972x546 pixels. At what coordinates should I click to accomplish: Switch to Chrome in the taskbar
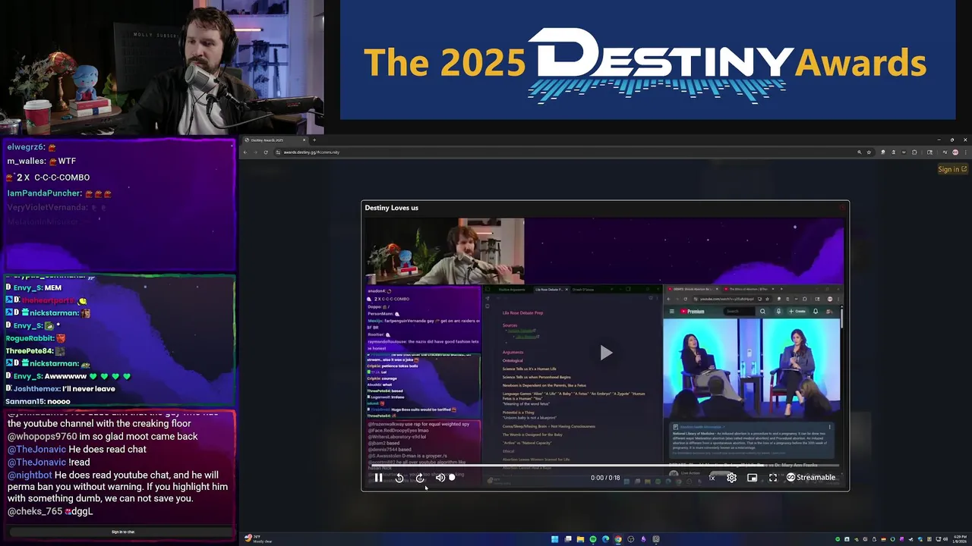pyautogui.click(x=618, y=539)
